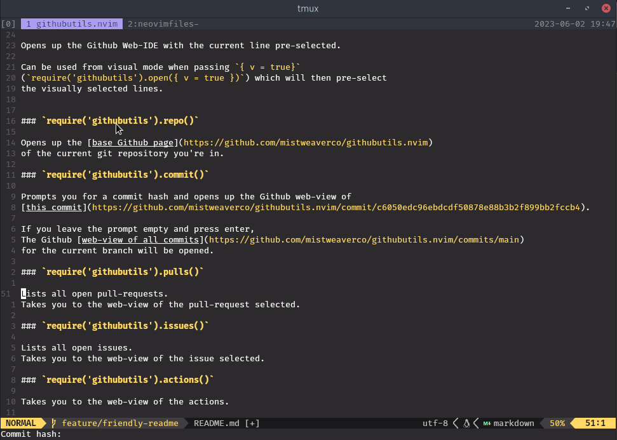Click 'Takes you to the web-view of the actions.'
Screen dimensions: 617x440
(125, 401)
